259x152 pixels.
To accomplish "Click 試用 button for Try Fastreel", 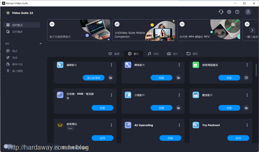I will (238, 138).
